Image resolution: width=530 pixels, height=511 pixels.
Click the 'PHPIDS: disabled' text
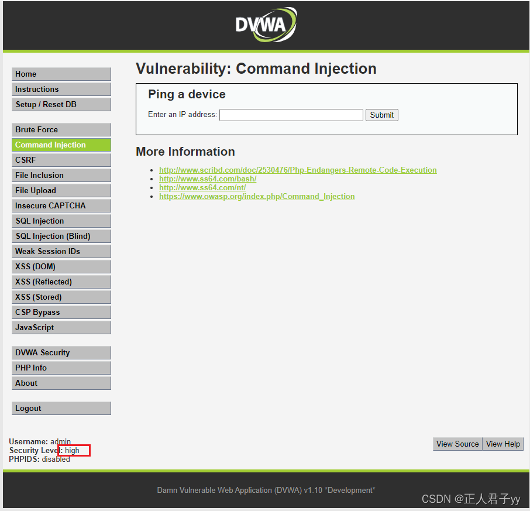point(40,459)
